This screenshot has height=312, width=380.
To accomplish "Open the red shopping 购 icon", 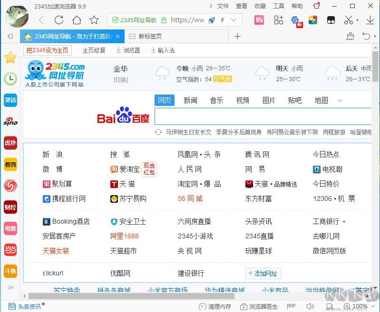I will tap(259, 20).
